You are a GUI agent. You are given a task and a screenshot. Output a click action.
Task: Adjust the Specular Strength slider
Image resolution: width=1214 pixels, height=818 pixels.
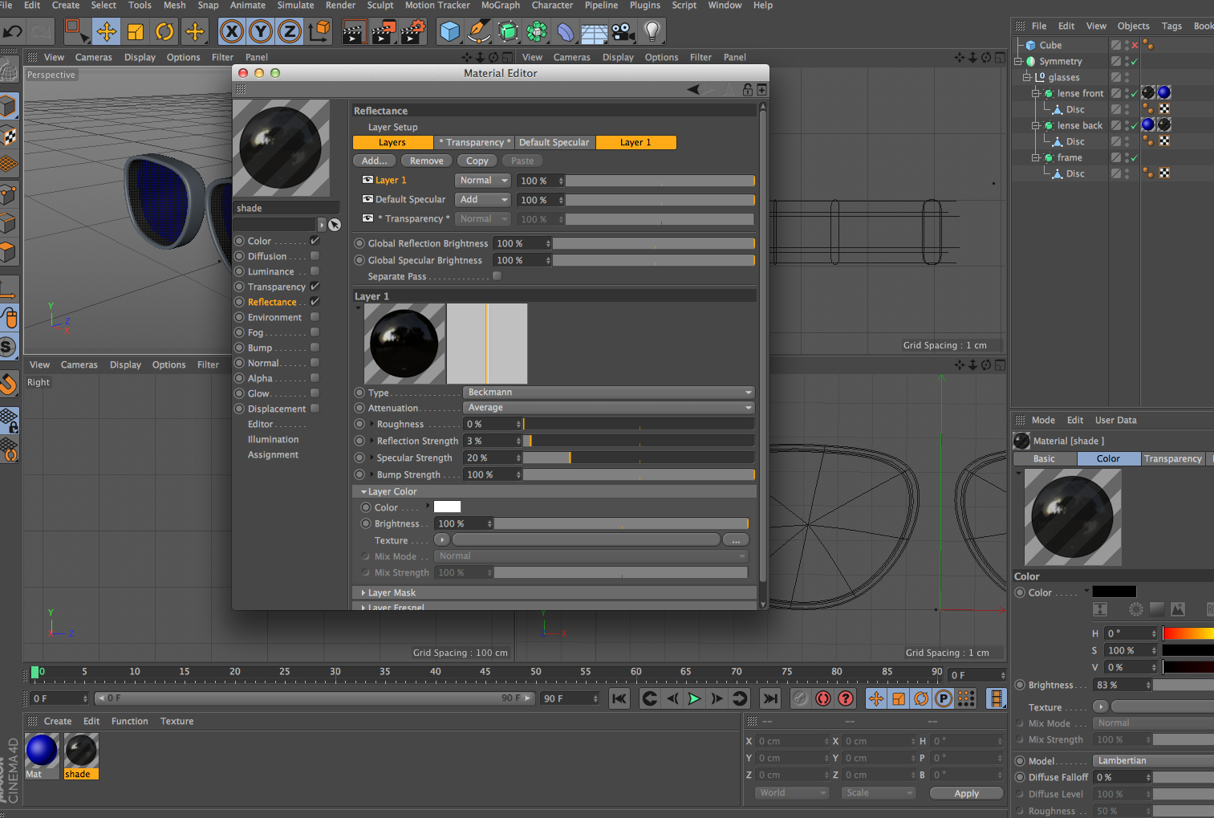click(x=639, y=458)
